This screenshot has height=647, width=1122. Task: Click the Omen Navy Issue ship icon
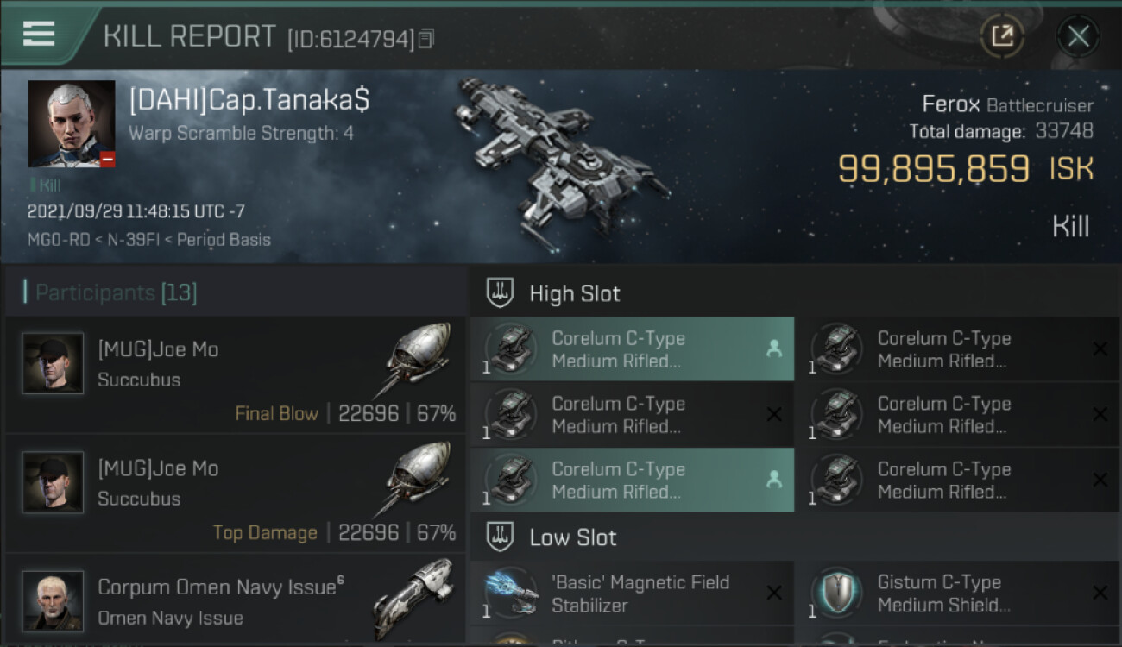point(414,597)
